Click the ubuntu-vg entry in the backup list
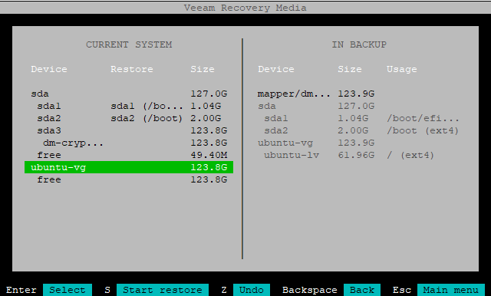This screenshot has height=296, width=491. 285,143
